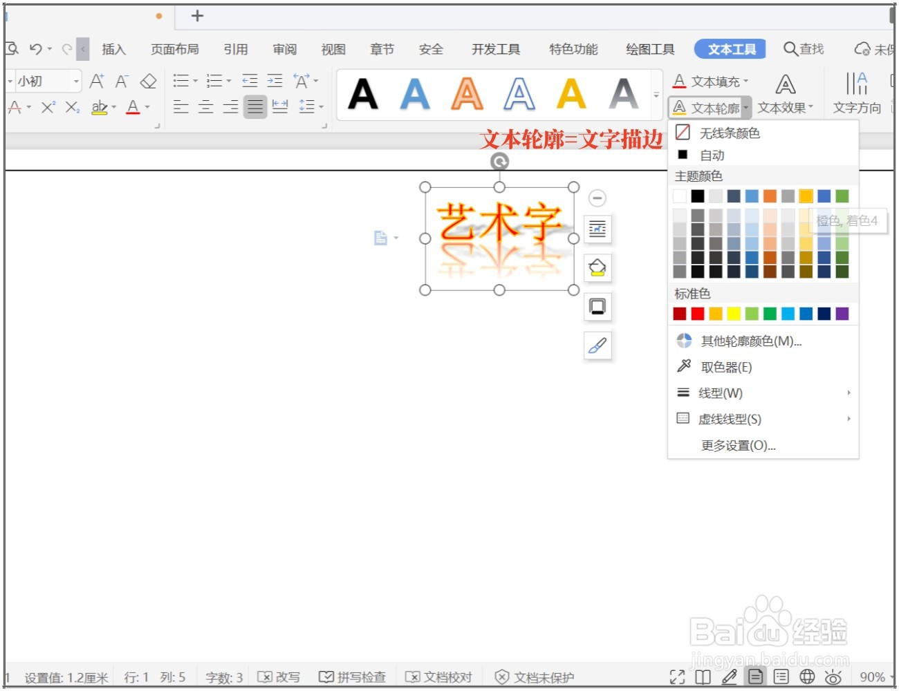Open a new document tab with plus
The width and height of the screenshot is (899, 691).
pos(197,16)
